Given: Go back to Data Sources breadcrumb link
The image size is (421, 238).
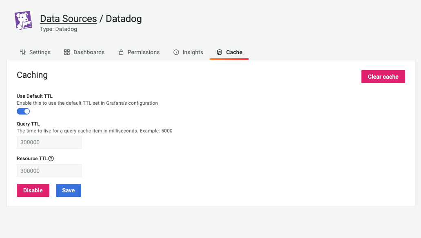Looking at the screenshot, I should coord(68,19).
